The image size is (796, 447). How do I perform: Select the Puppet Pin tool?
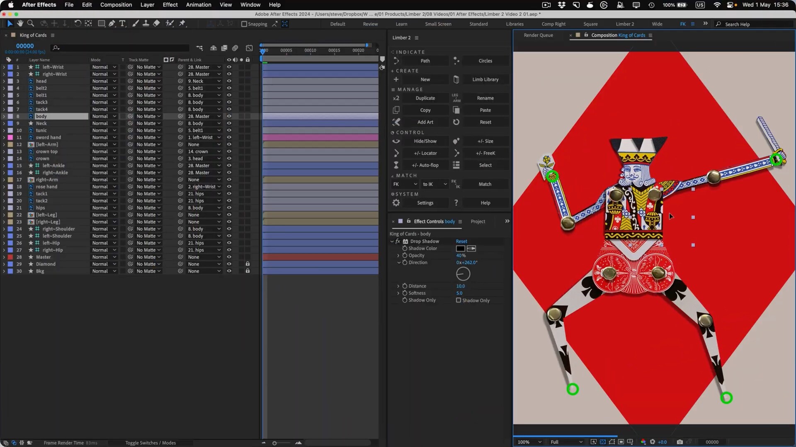point(182,24)
